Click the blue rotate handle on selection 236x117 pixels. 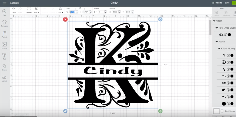[160, 19]
